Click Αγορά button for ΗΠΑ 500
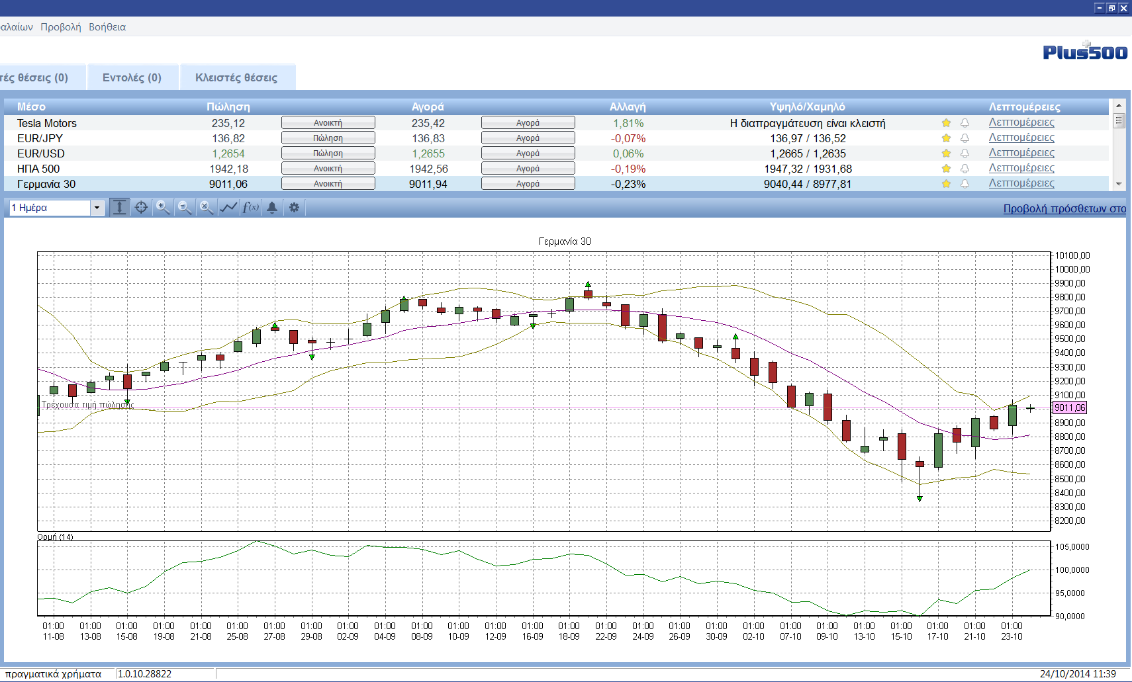Screen dimensions: 1132x682 [x=528, y=169]
